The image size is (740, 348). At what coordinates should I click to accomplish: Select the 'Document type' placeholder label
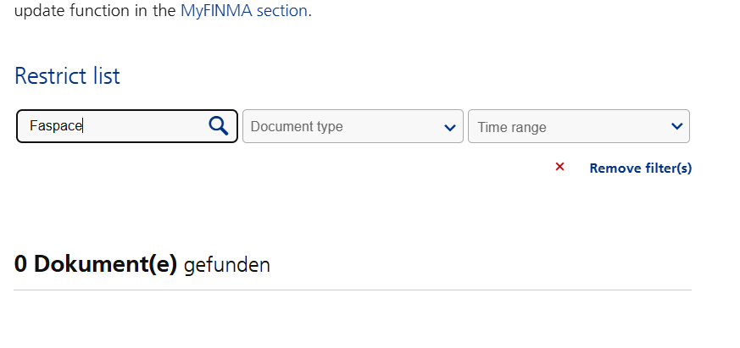tap(297, 126)
